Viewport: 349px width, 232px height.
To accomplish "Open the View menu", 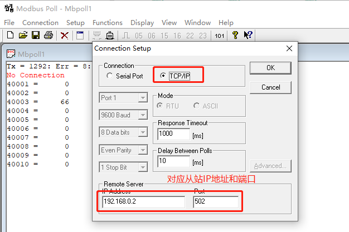I will coord(169,23).
